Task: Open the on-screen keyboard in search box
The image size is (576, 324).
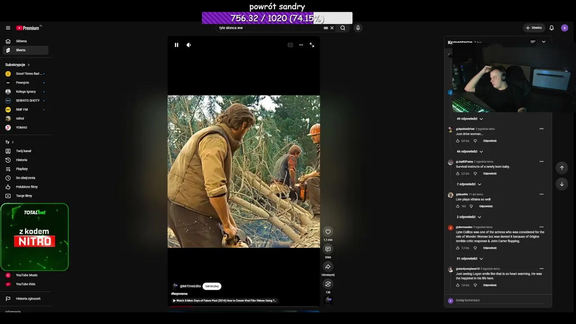Action: pyautogui.click(x=326, y=28)
